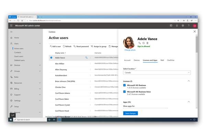
Task: Go to browser home icon
Action: pos(22,21)
